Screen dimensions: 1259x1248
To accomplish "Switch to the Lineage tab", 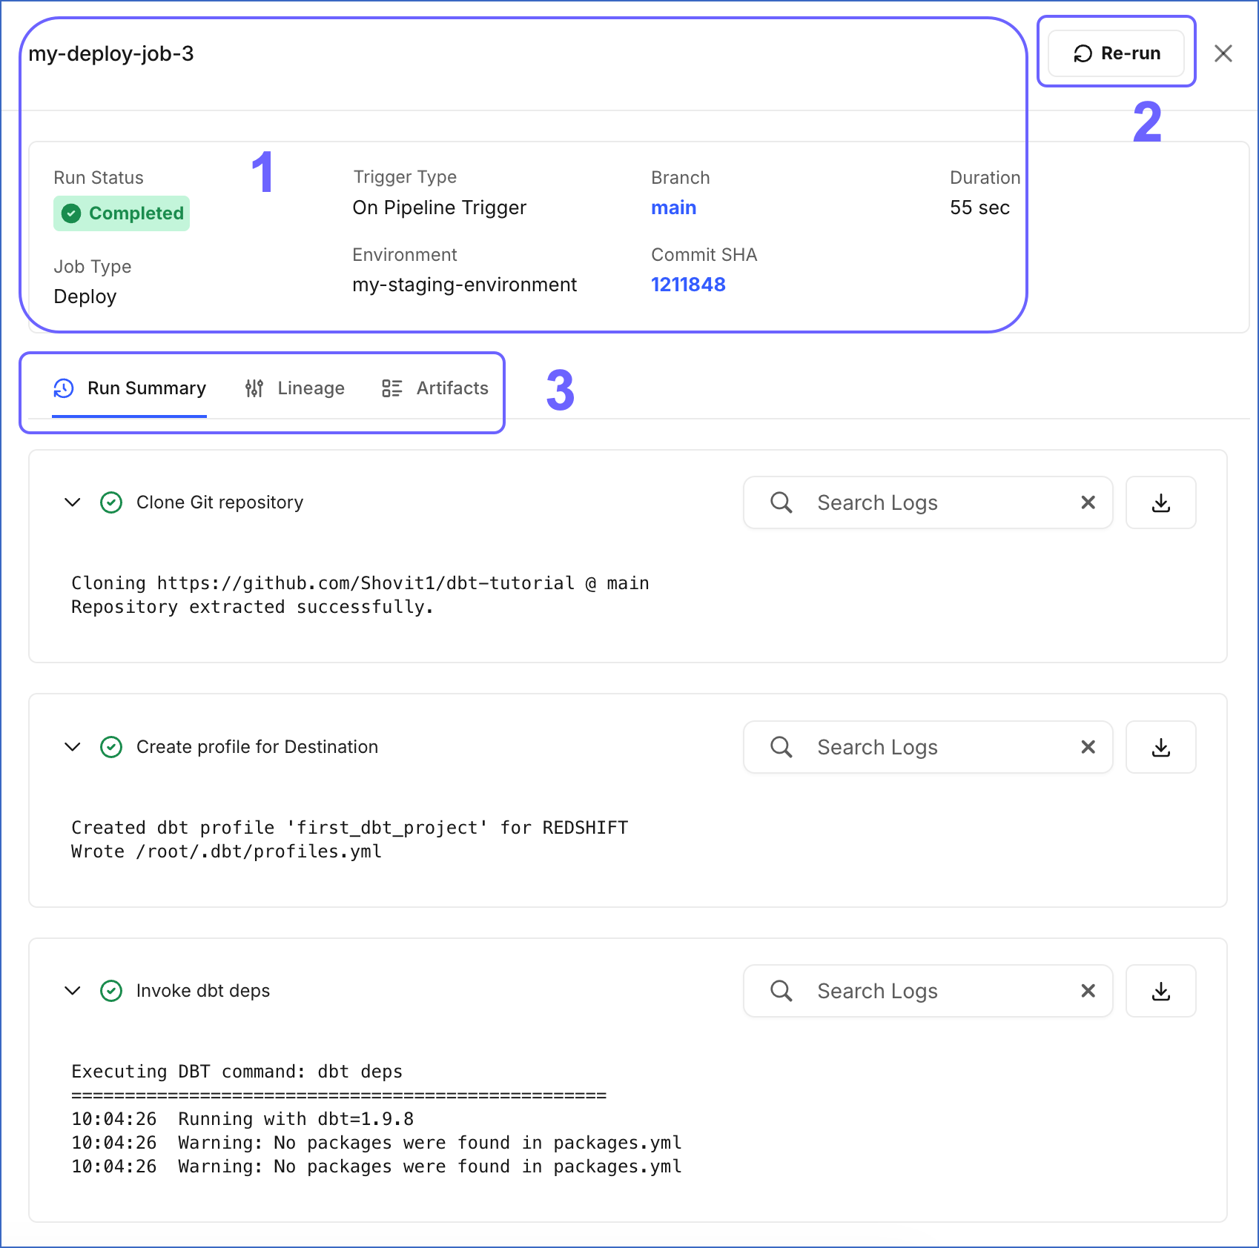I will click(294, 388).
